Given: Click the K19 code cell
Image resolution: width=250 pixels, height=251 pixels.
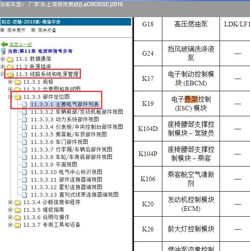Looking at the screenshot, I should coord(148,104).
